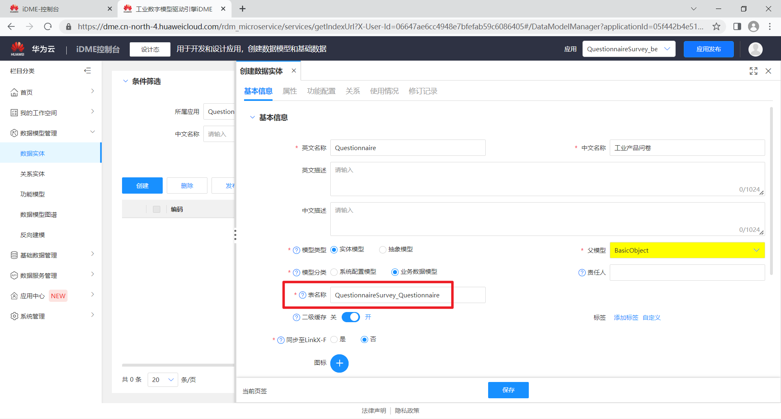Select the 业务数据模型 radio option
Viewport: 781px width, 419px height.
point(395,272)
